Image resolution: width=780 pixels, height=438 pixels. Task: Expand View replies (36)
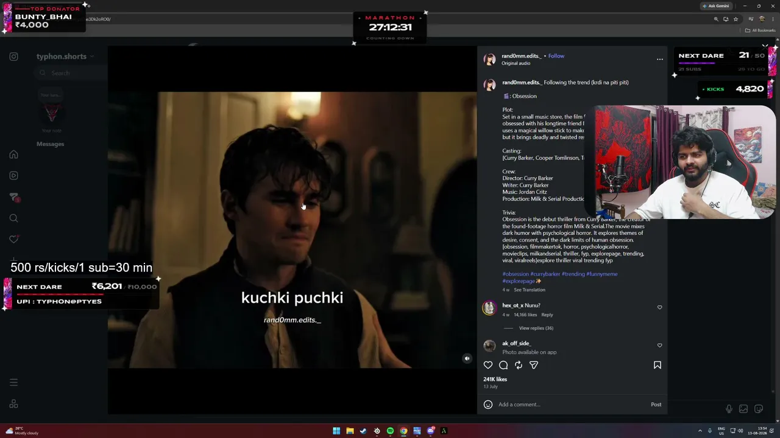[536, 328]
